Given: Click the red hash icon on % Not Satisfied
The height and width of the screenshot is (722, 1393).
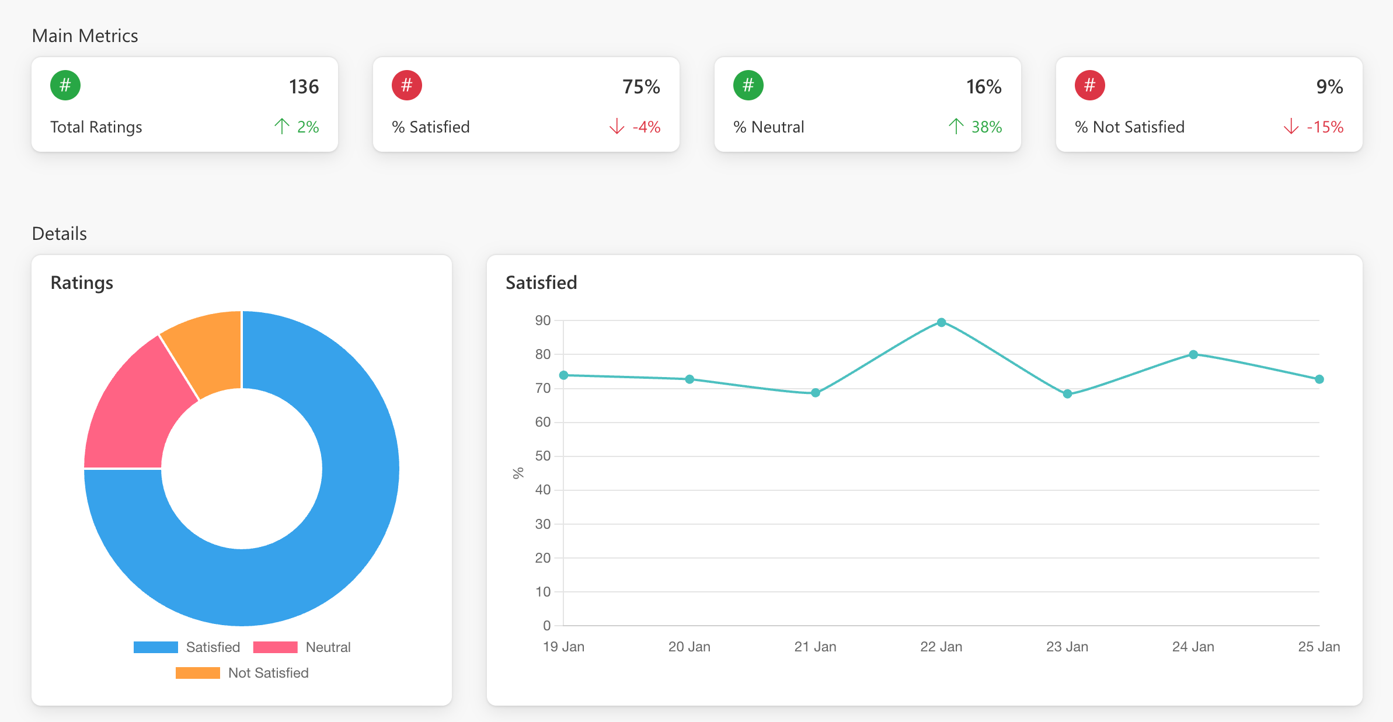Looking at the screenshot, I should 1090,85.
